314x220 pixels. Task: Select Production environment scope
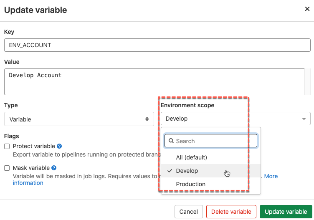click(x=191, y=184)
